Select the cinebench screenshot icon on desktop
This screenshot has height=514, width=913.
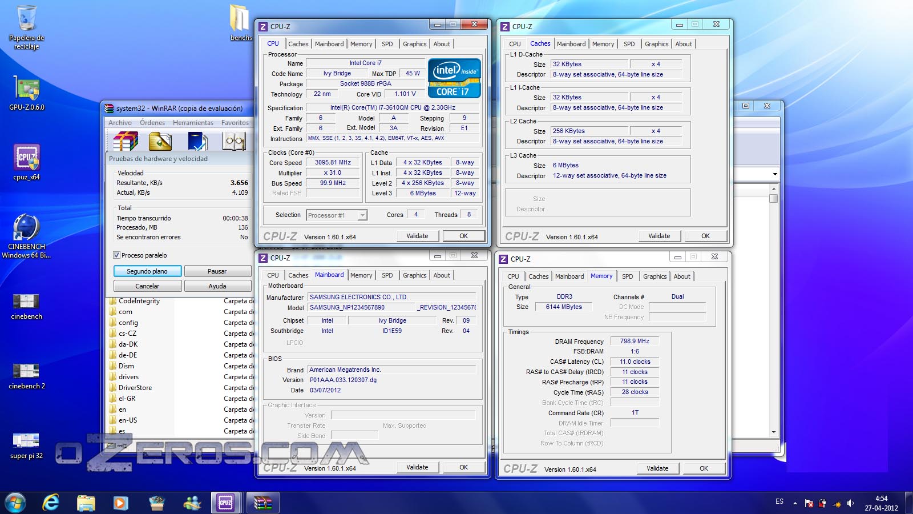pos(26,306)
